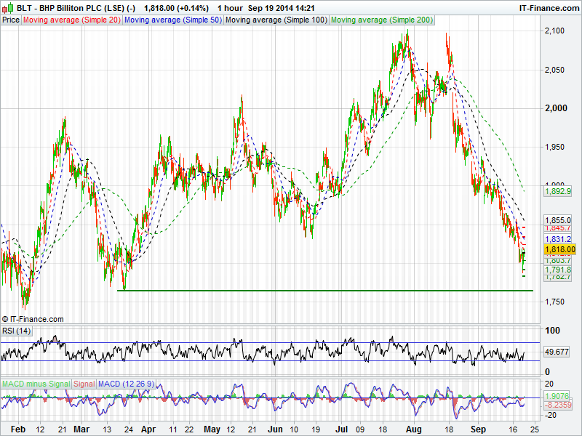Click the 1,892.9 green price tag

coord(558,192)
